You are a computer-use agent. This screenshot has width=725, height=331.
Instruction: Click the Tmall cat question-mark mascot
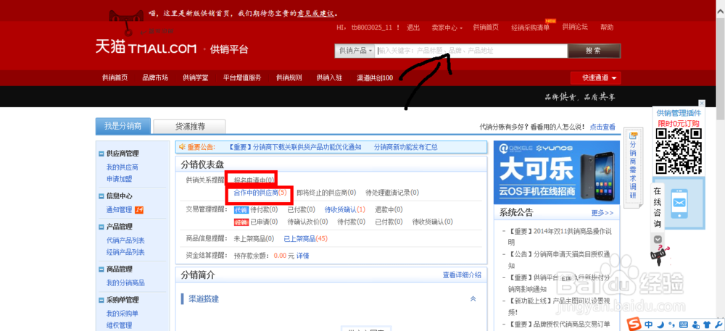(x=660, y=256)
